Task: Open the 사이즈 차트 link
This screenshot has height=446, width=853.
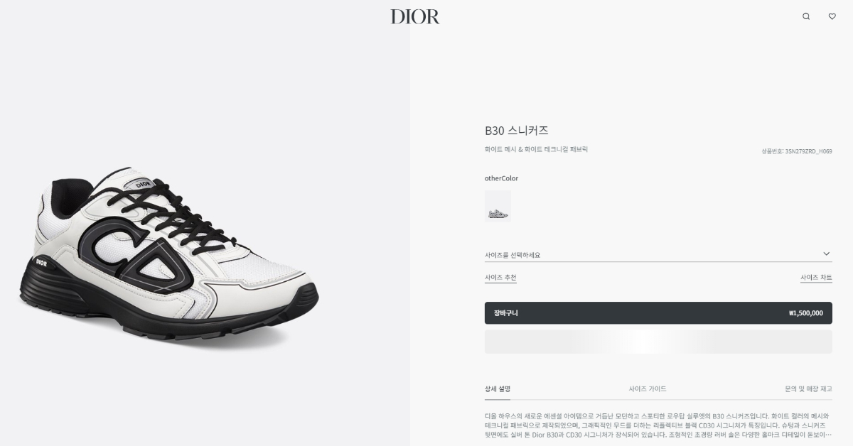Action: click(x=816, y=278)
